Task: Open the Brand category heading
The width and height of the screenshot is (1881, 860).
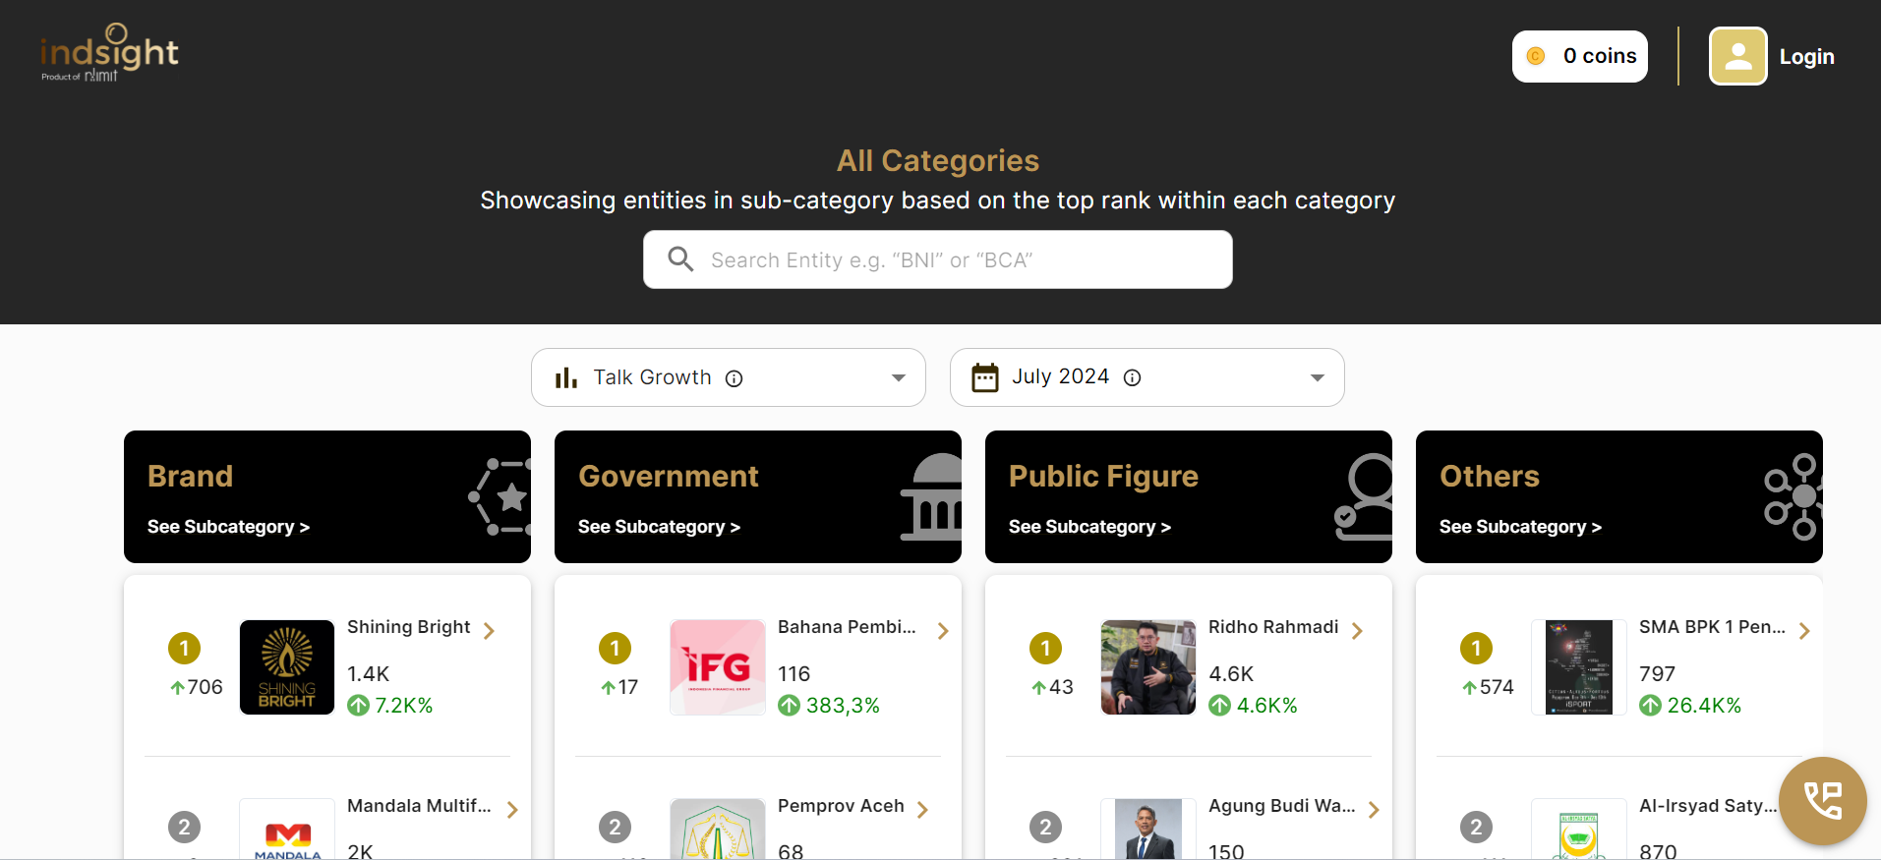Action: (x=190, y=477)
